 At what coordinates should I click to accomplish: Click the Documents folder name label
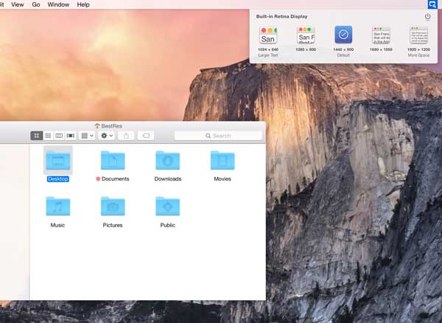(x=116, y=179)
